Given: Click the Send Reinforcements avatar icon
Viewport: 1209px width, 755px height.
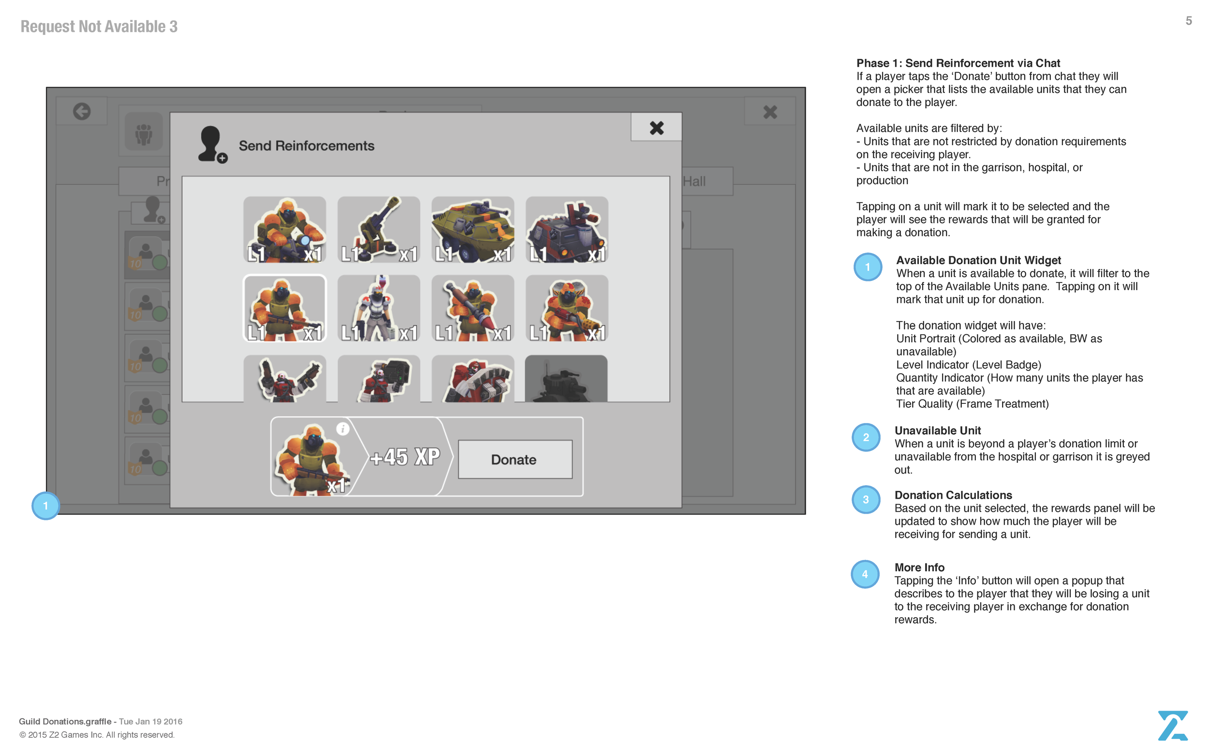Looking at the screenshot, I should coord(212,145).
